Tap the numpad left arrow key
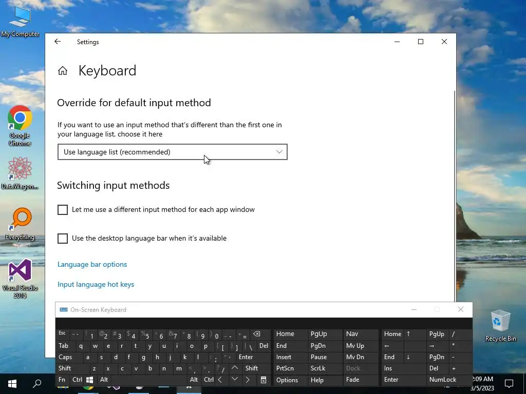 [x=393, y=346]
